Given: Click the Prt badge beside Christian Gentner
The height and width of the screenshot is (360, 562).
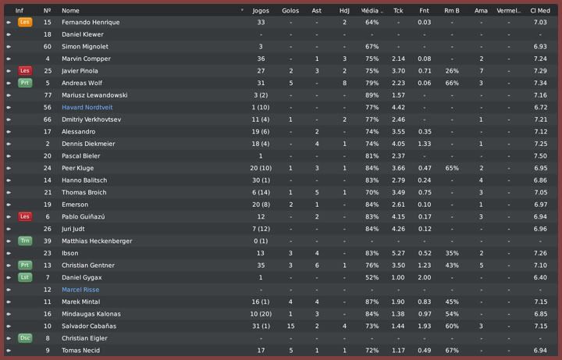Looking at the screenshot, I should pyautogui.click(x=25, y=266).
